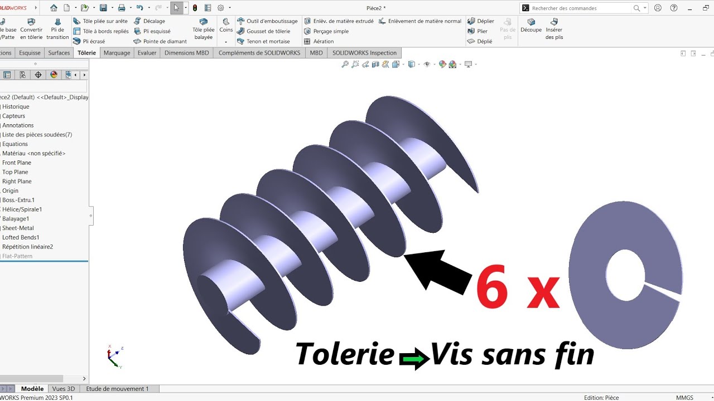Switch to the Surfaces tab
Screen dimensions: 714x401
point(59,53)
